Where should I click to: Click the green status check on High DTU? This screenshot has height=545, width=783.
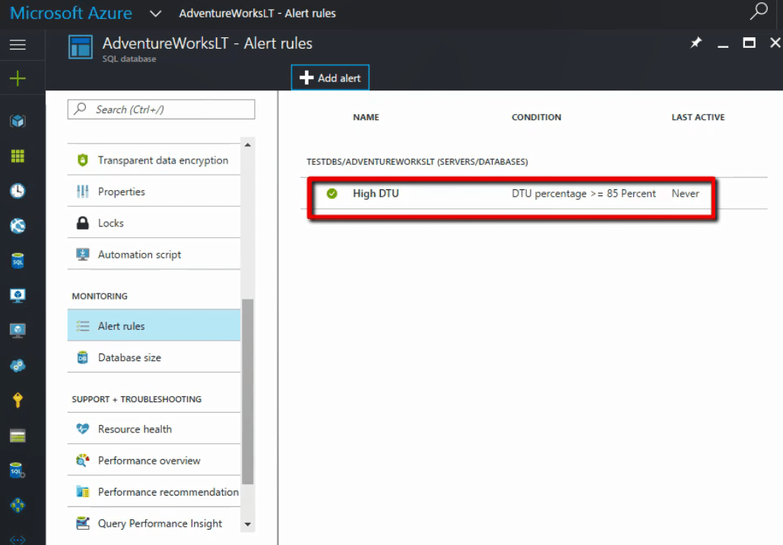[331, 194]
